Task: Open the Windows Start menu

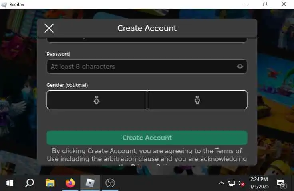Action: [10, 183]
